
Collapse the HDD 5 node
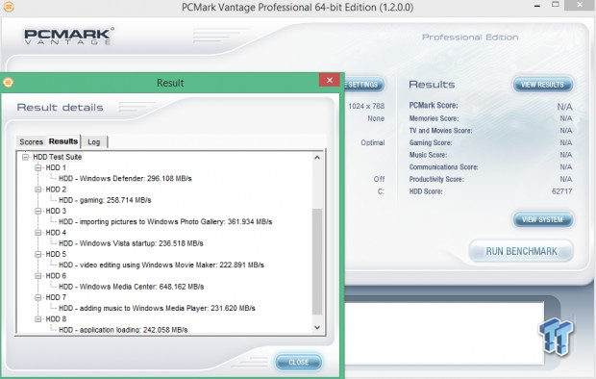38,254
